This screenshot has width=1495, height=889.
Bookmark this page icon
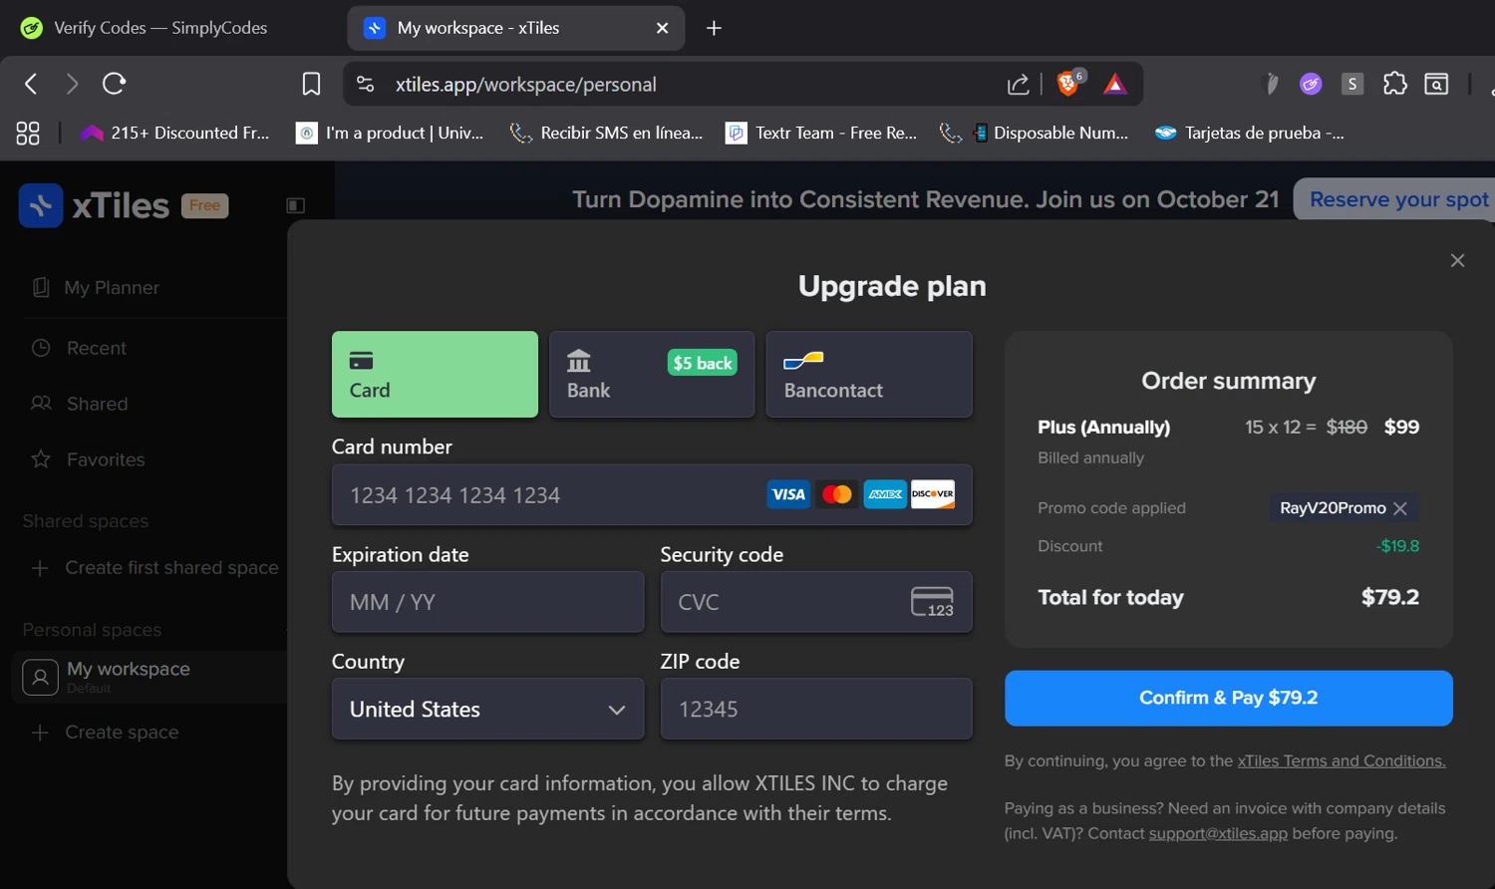point(312,84)
